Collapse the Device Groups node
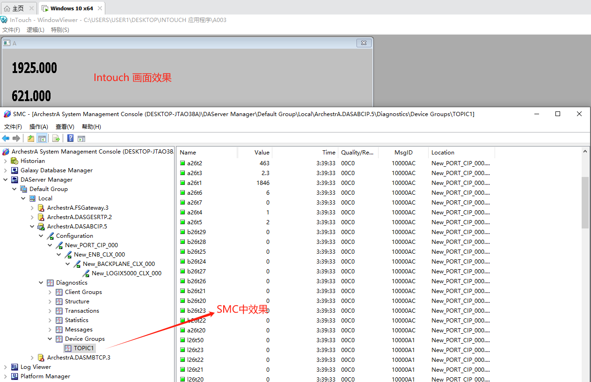 coord(49,338)
